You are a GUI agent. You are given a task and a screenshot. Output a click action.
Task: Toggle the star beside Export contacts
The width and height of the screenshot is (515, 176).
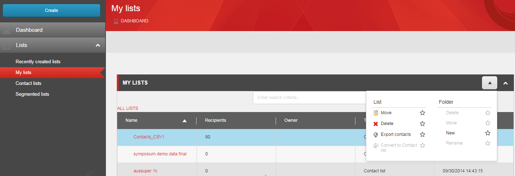coord(423,134)
